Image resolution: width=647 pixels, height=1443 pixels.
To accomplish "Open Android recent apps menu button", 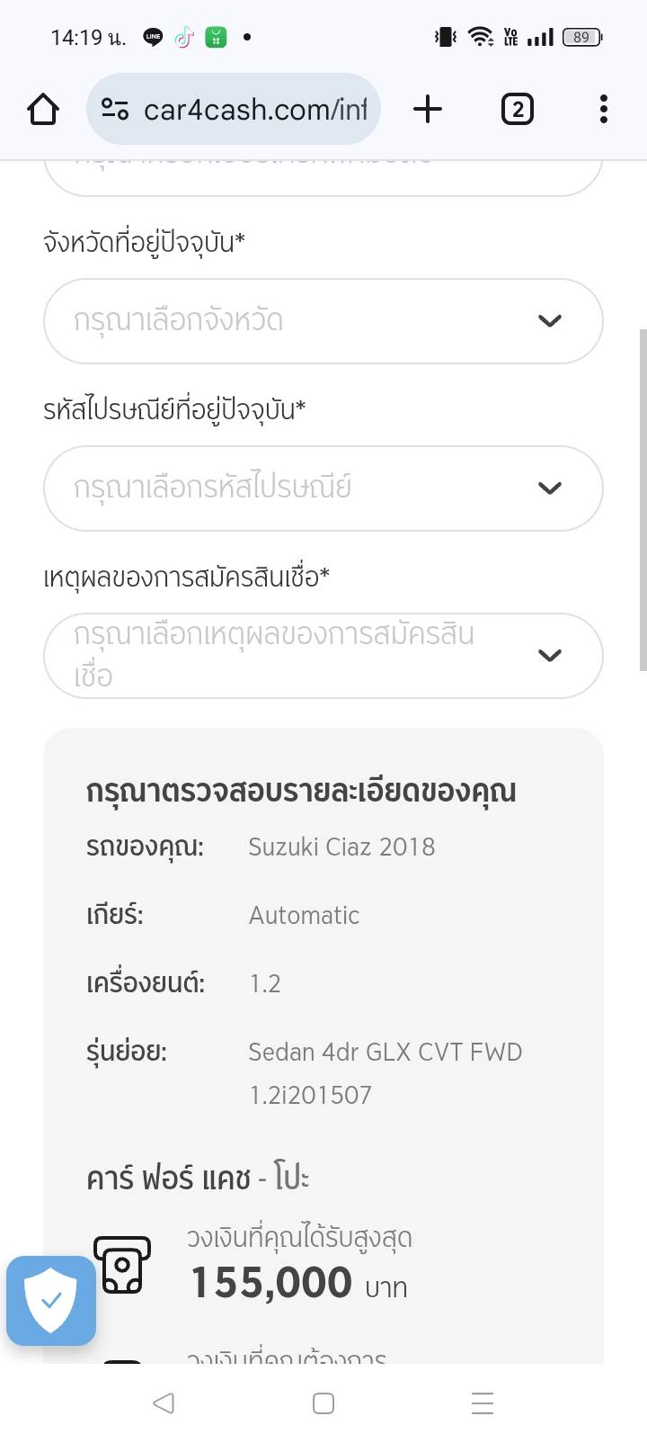I will [483, 1403].
